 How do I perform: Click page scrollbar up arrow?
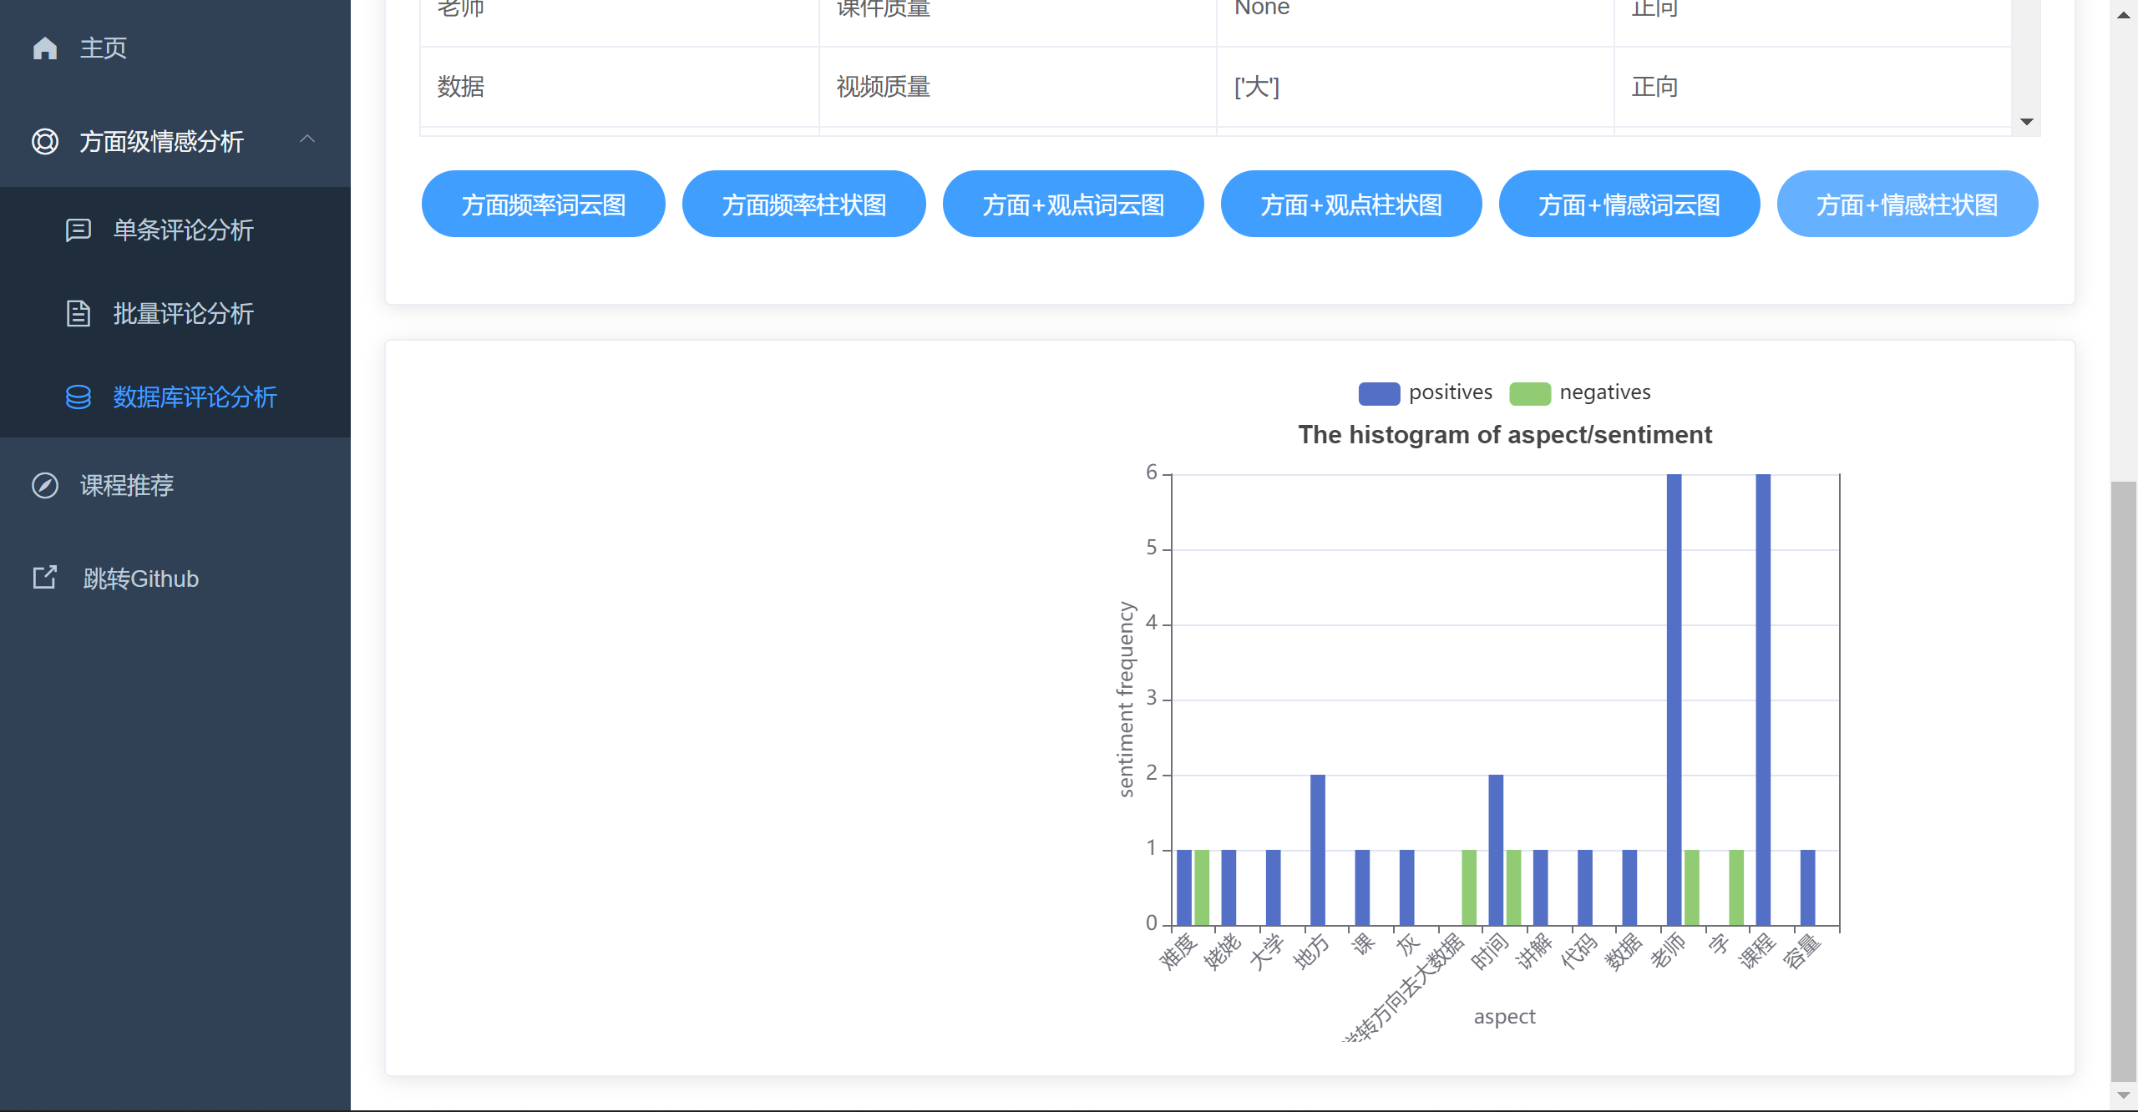pos(2123,15)
